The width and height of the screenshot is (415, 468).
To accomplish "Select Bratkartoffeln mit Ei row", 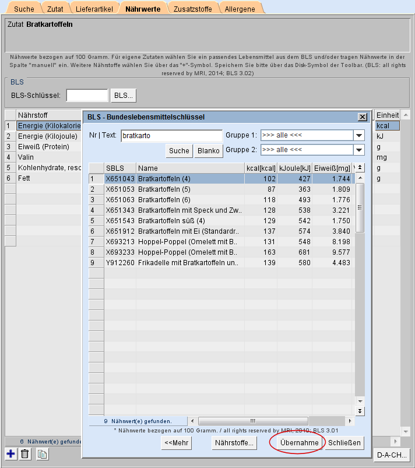I will tap(221, 231).
